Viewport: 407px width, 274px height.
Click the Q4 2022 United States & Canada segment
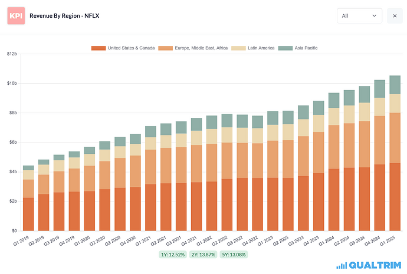click(258, 204)
